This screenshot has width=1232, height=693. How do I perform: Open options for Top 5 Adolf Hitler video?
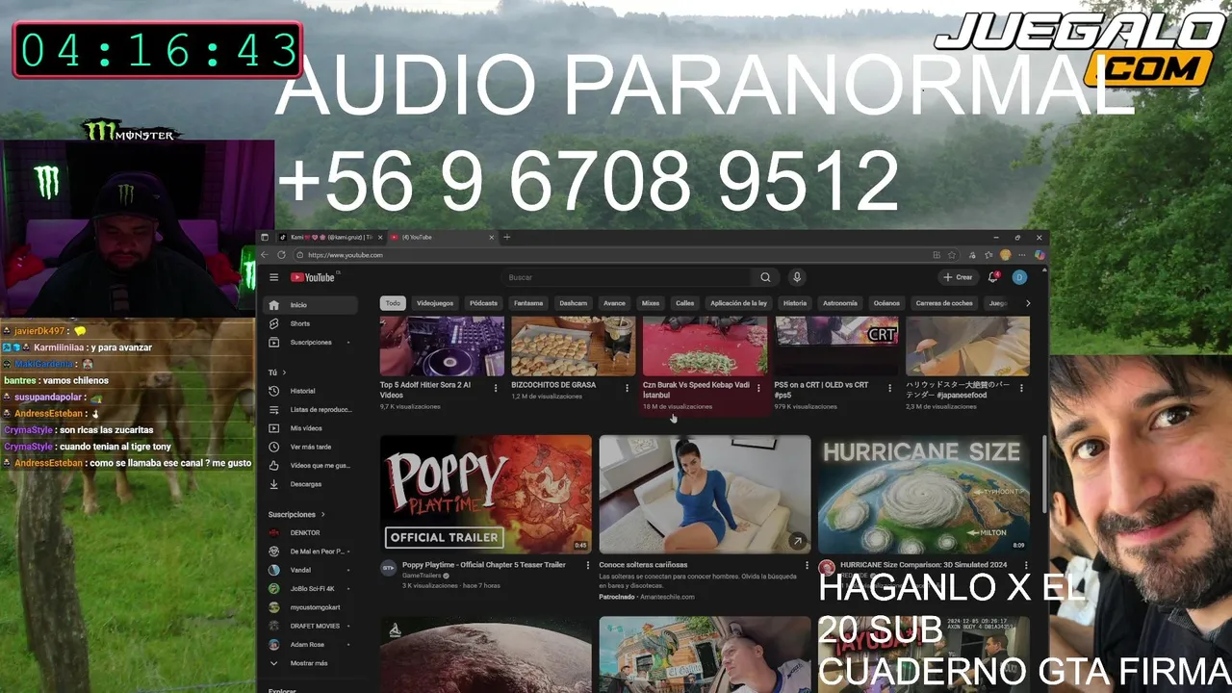click(x=496, y=388)
